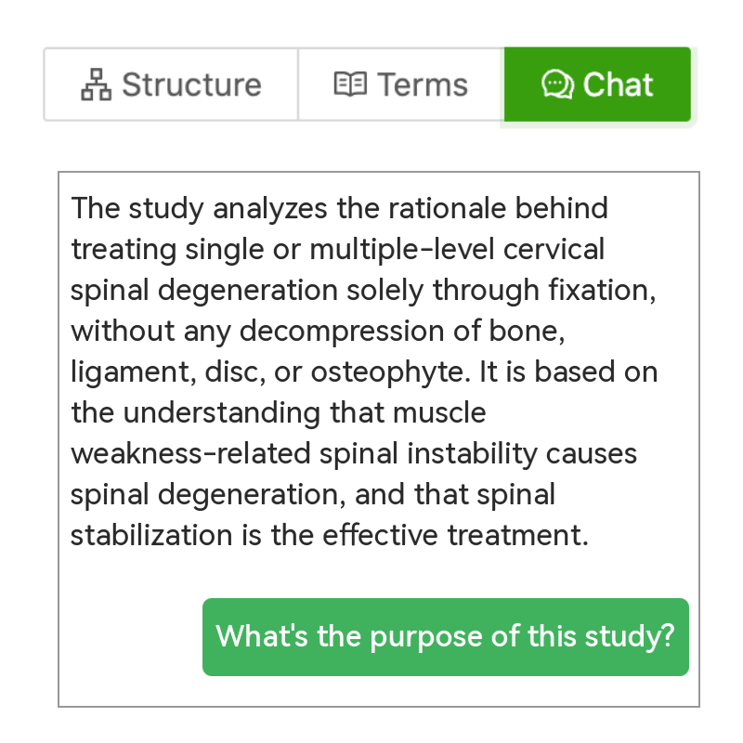Click the word "osteophyte" in the response
743x743 pixels.
click(x=387, y=372)
